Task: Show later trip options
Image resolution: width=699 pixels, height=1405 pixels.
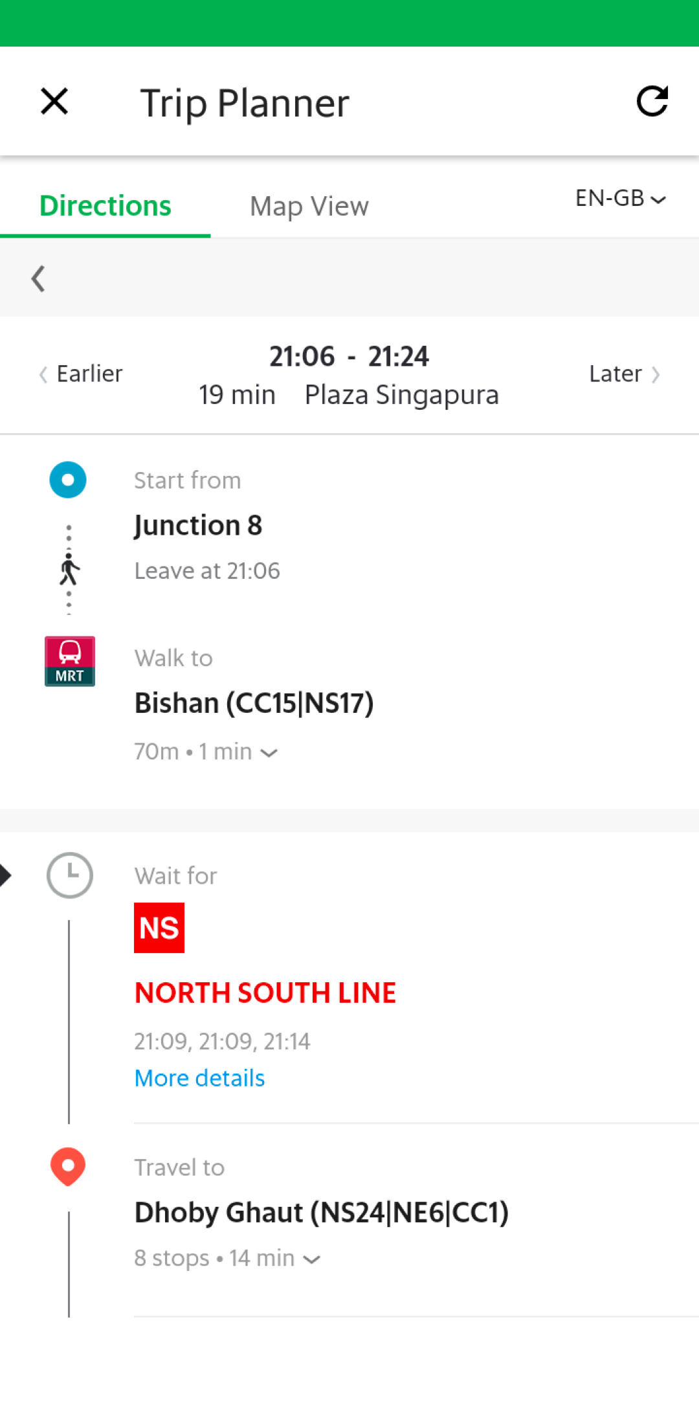Action: click(625, 374)
